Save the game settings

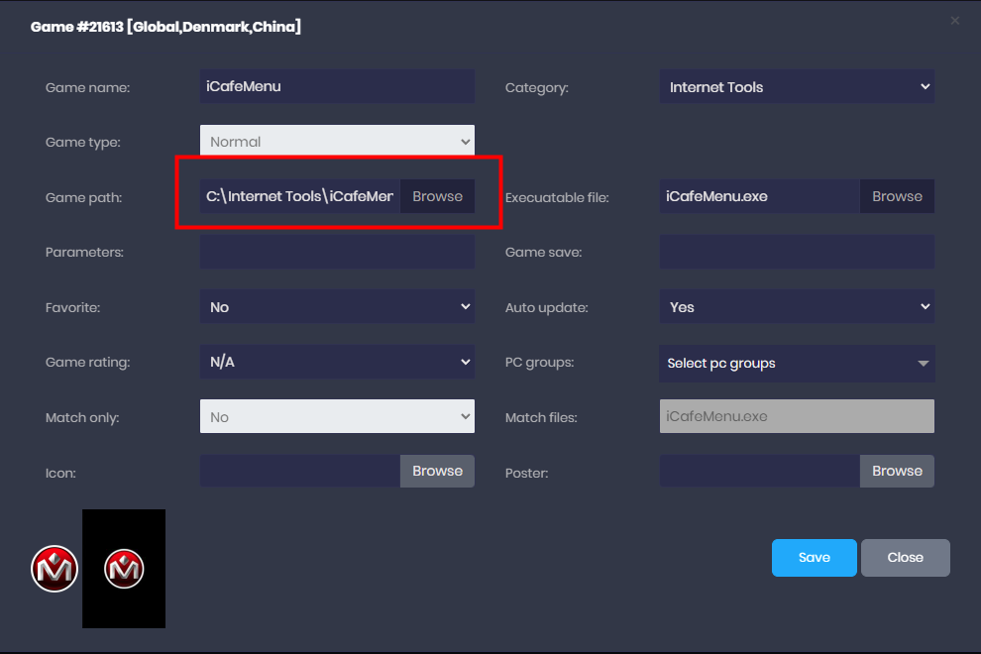click(814, 558)
